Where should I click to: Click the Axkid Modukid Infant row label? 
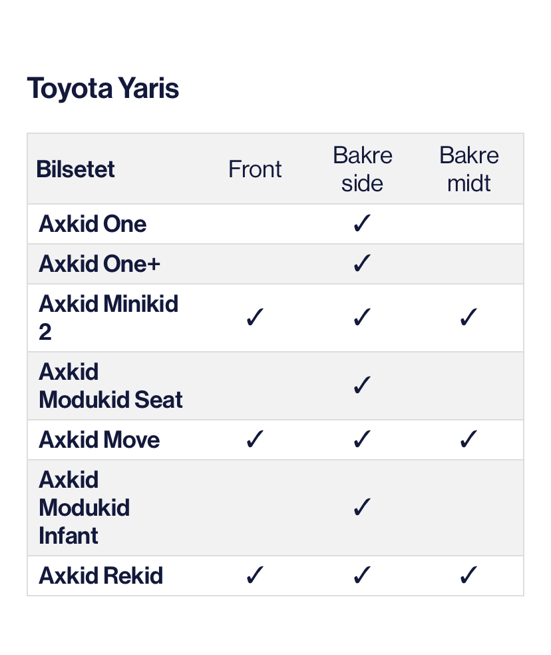(85, 508)
